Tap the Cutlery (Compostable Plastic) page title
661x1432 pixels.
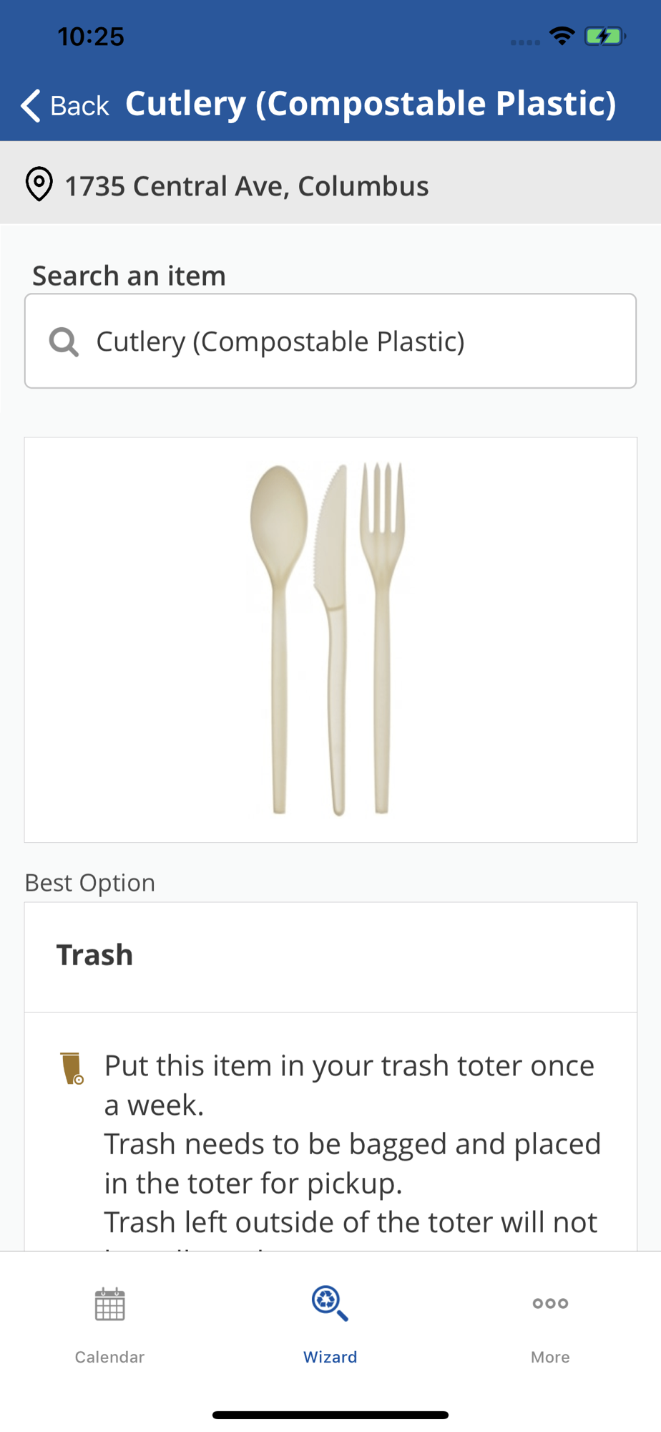[371, 104]
